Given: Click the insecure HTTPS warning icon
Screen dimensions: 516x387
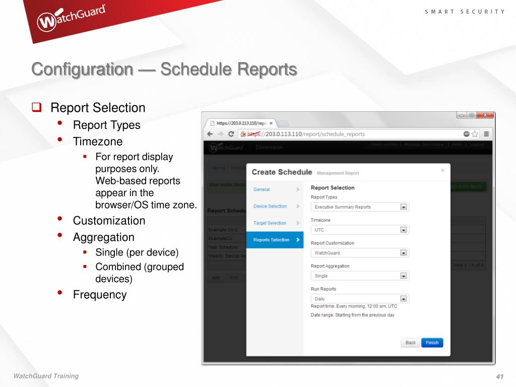Looking at the screenshot, I should 243,134.
